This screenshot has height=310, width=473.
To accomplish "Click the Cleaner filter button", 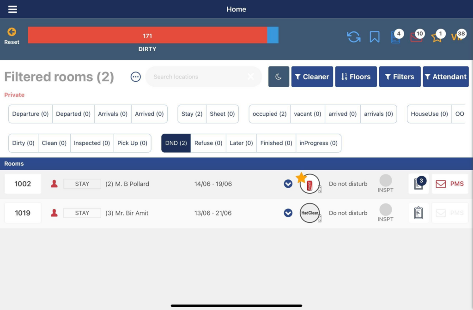I will [312, 77].
